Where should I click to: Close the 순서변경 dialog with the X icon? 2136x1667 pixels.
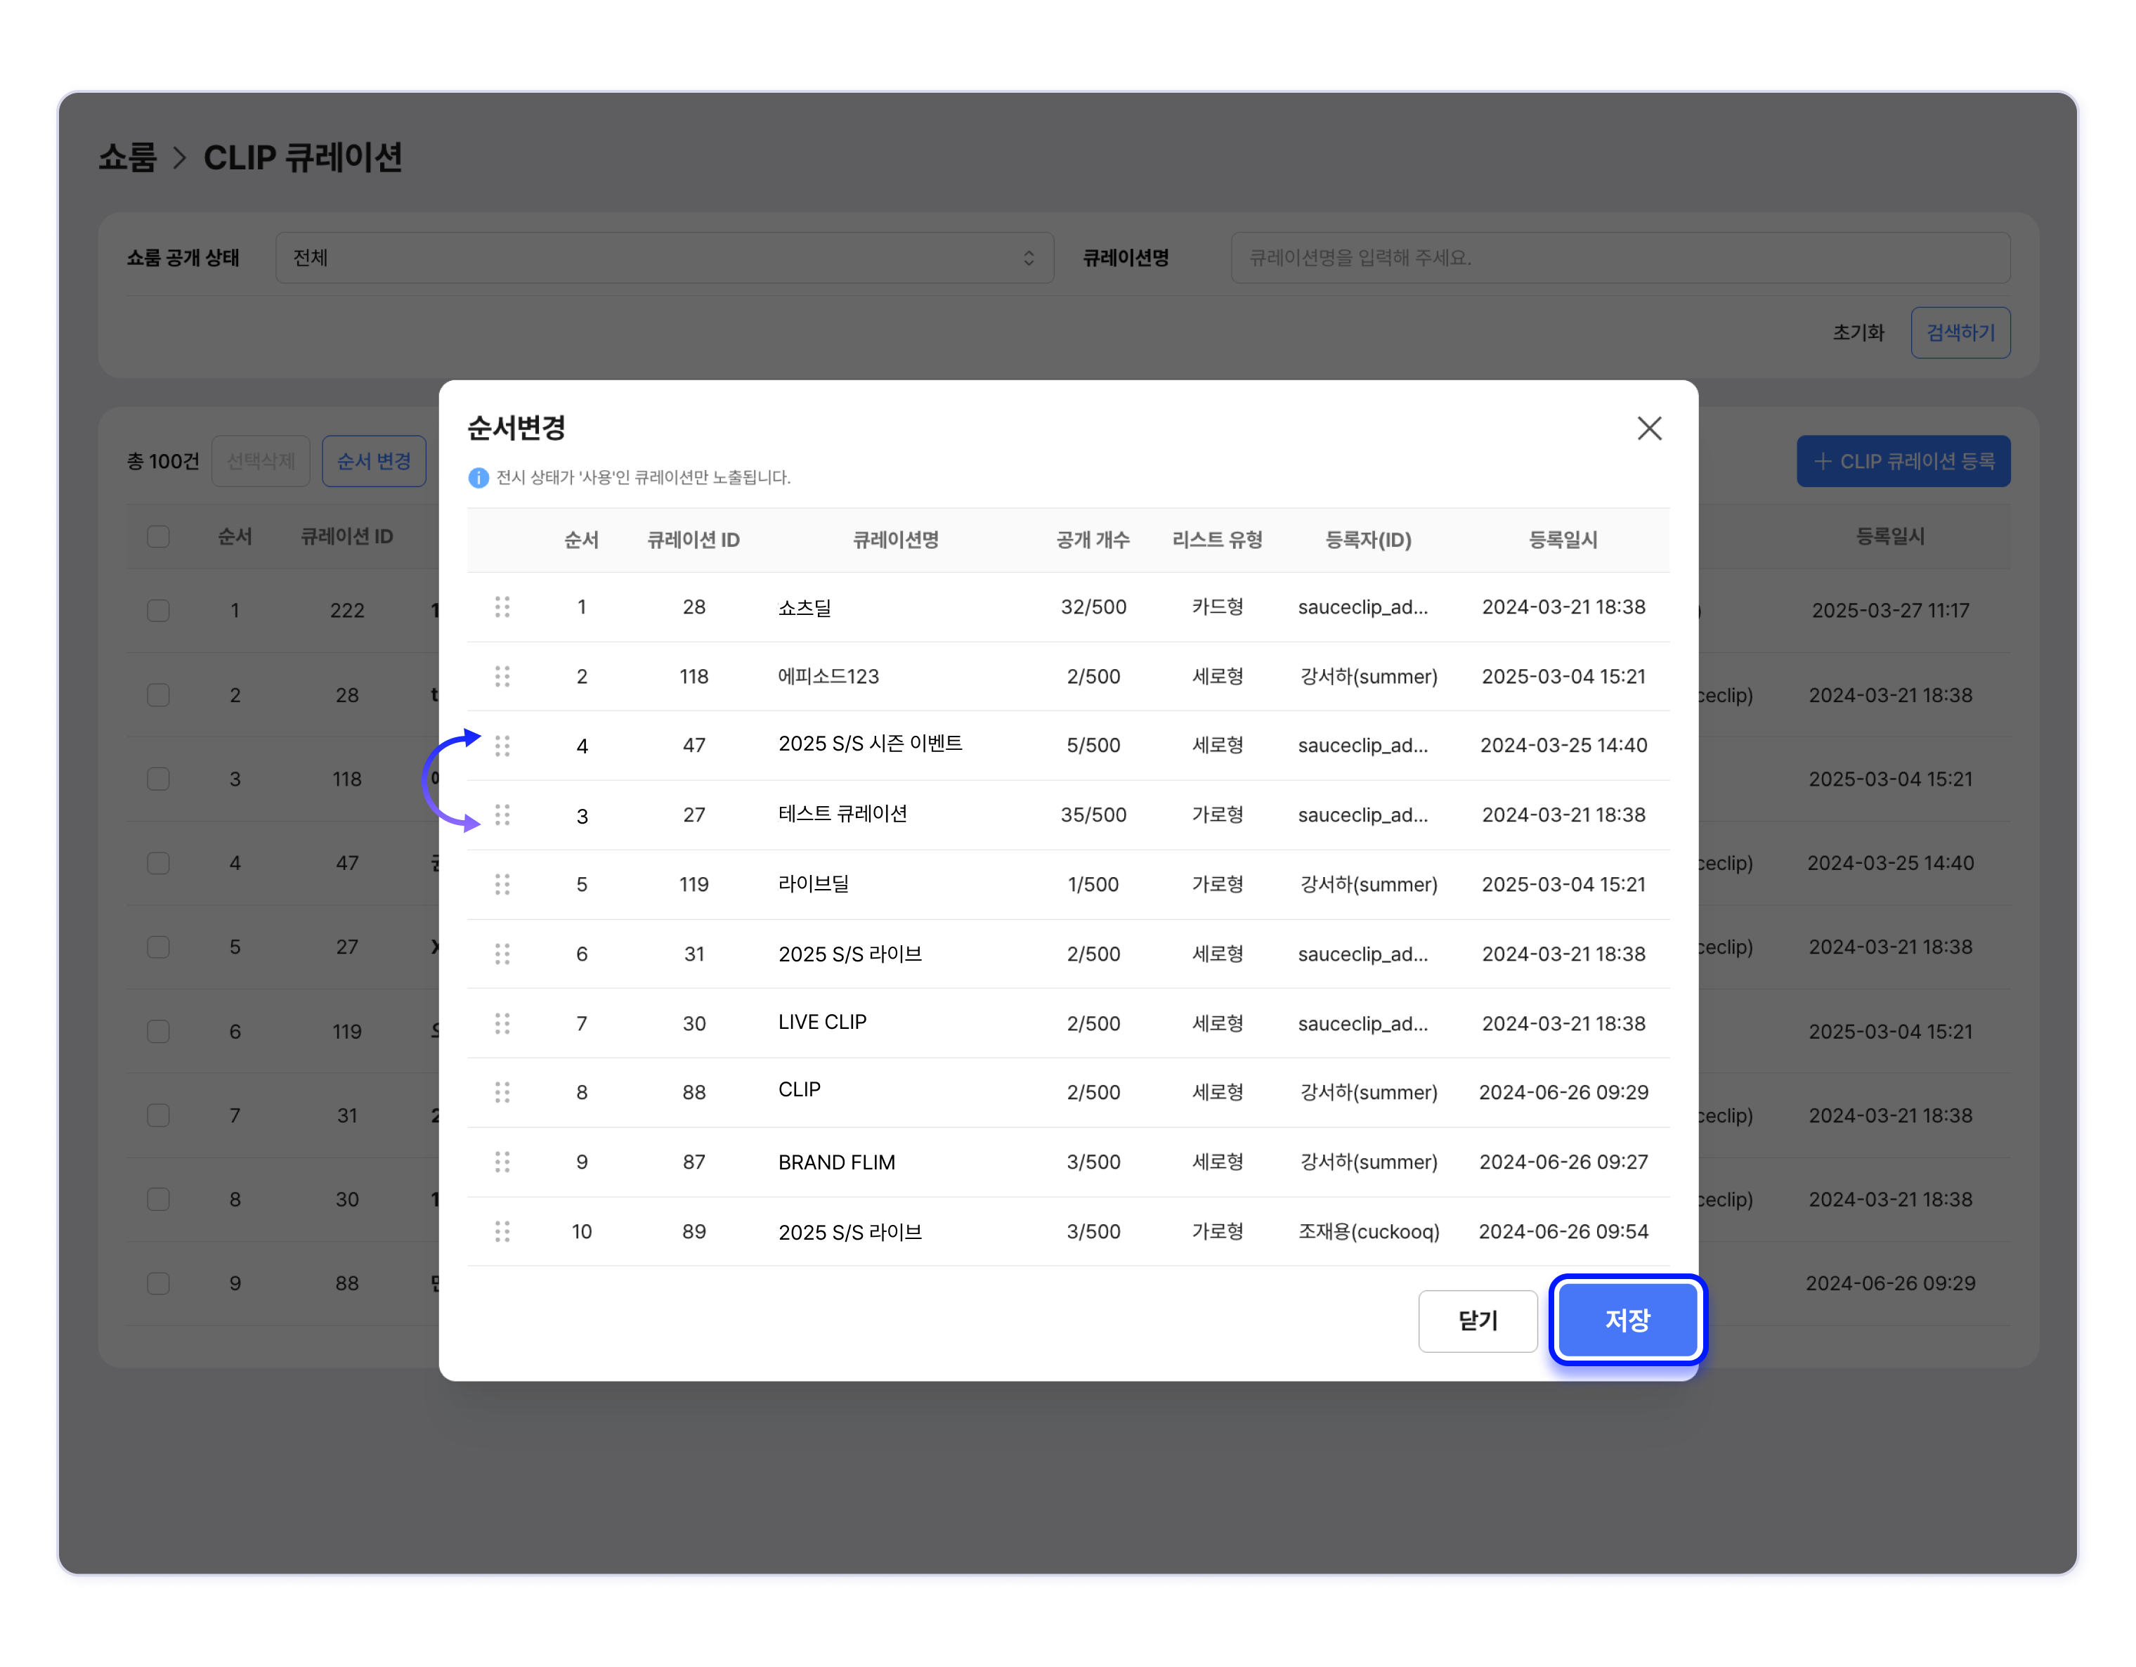(1649, 429)
